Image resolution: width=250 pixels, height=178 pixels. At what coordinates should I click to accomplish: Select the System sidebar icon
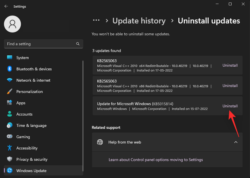[9, 58]
